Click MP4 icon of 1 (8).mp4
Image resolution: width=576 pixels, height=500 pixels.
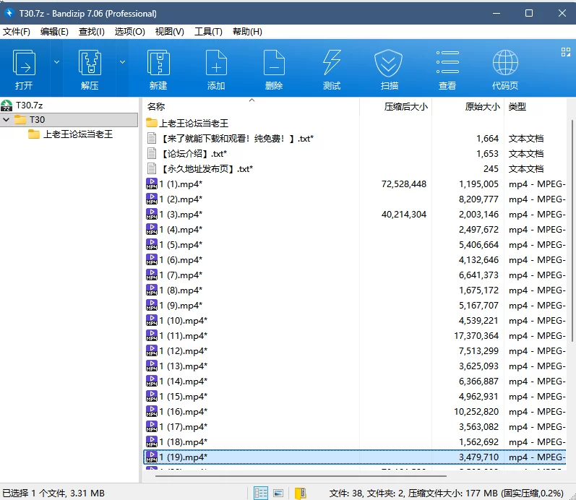click(x=151, y=290)
